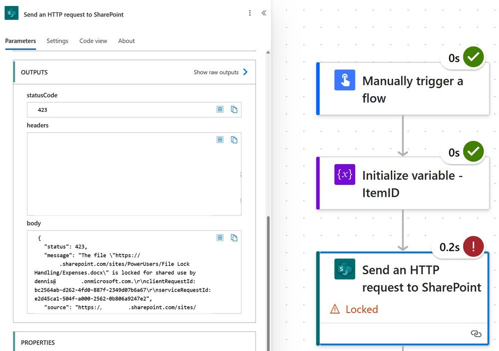Open the Code view tab
The height and width of the screenshot is (351, 499).
93,41
